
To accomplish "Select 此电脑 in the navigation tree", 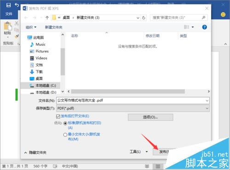I will (35, 38).
